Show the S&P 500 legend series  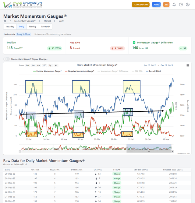137,71
